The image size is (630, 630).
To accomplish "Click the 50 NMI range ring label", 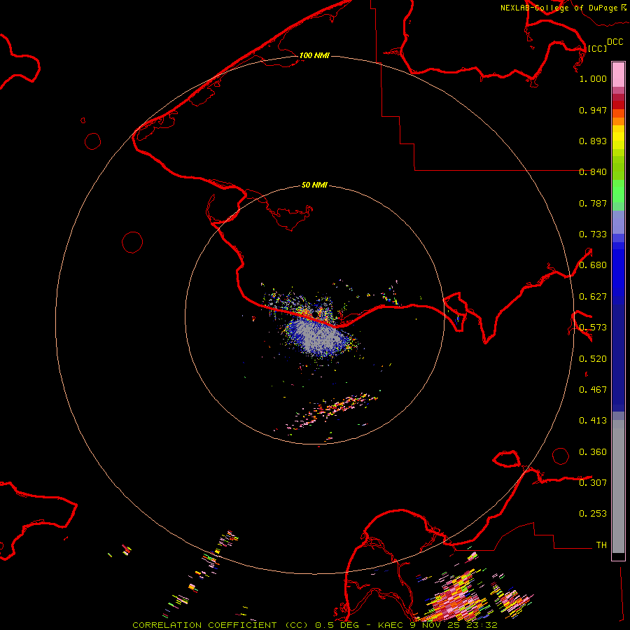I will 314,185.
